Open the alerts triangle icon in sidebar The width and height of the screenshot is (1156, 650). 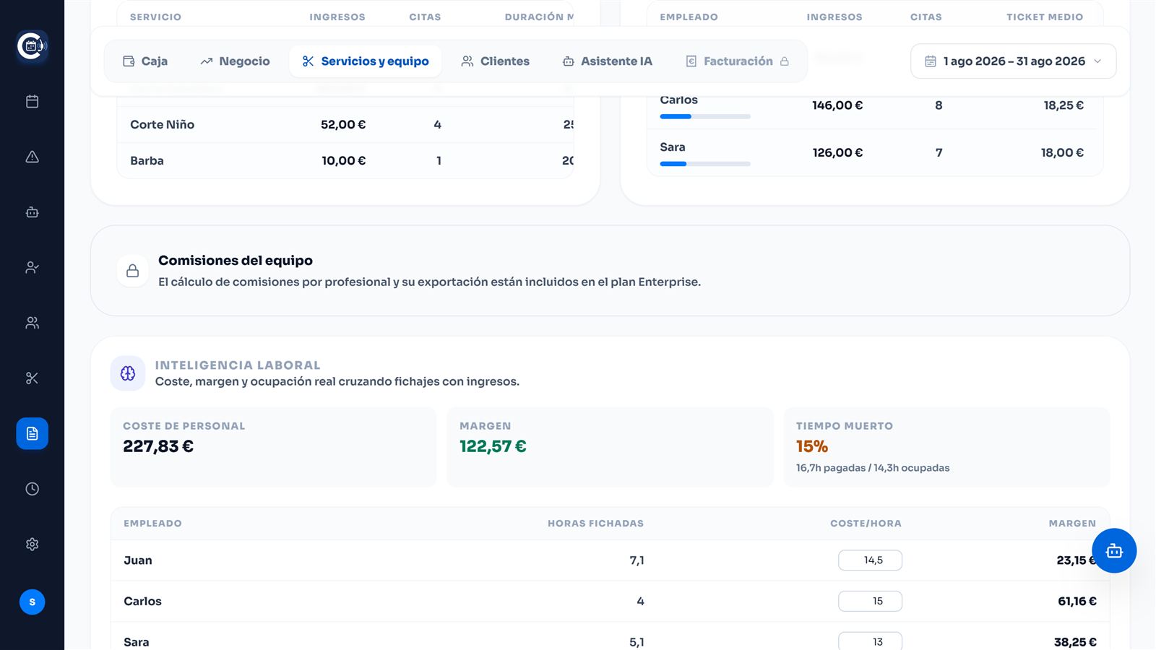[x=32, y=157]
